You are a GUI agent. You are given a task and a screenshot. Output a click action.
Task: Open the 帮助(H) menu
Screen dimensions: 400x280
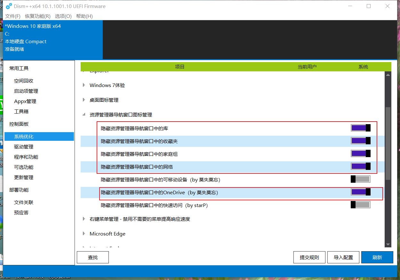[x=84, y=16]
